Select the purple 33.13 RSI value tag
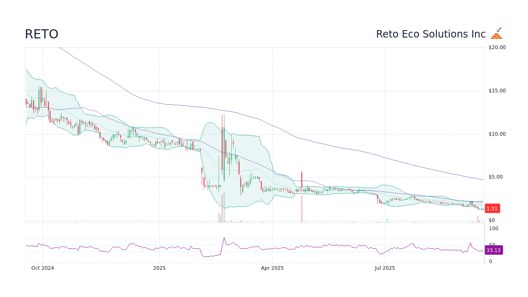 [x=493, y=250]
